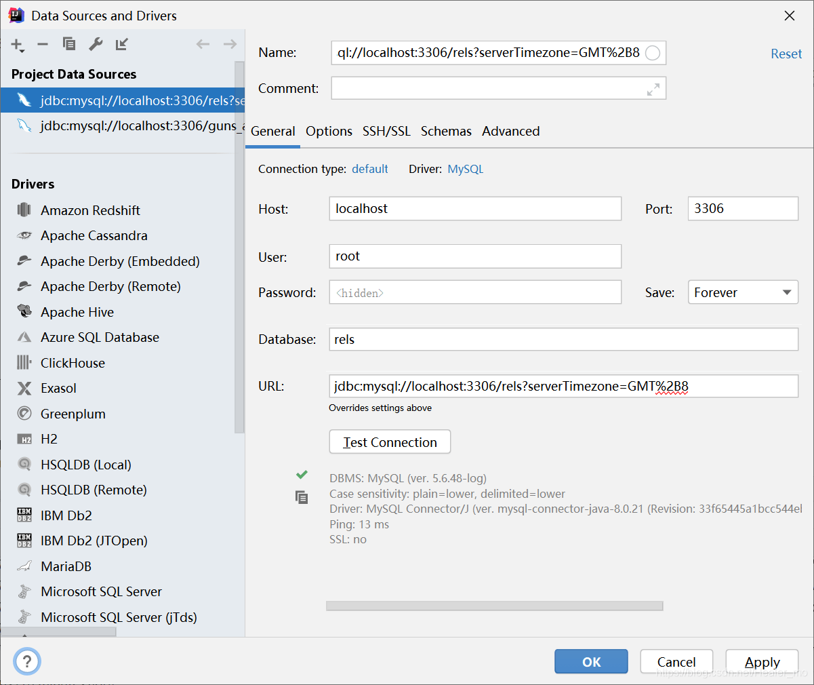Add a new data source

(x=16, y=43)
